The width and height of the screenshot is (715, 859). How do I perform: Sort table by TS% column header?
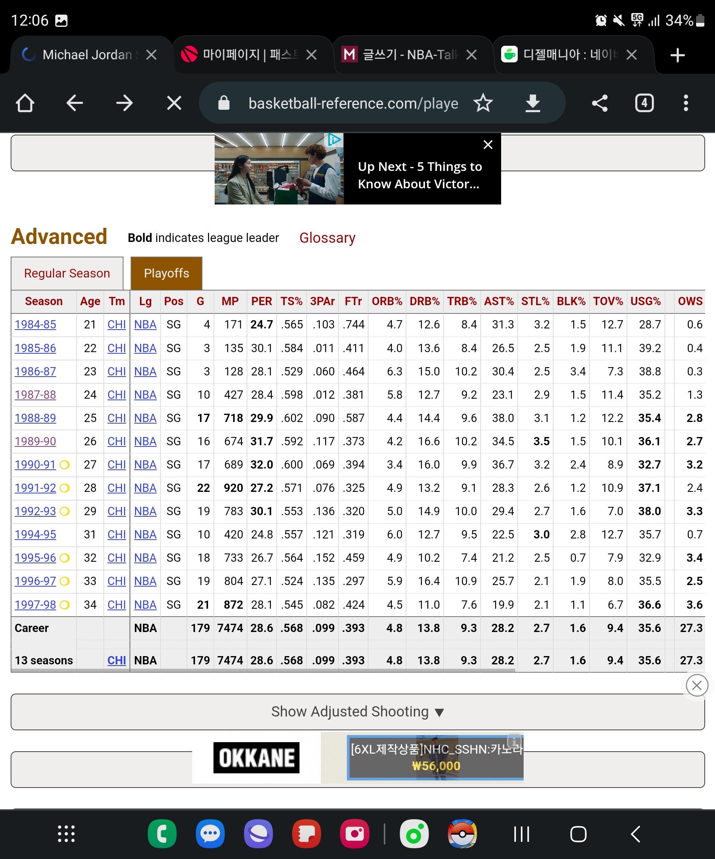tap(291, 302)
